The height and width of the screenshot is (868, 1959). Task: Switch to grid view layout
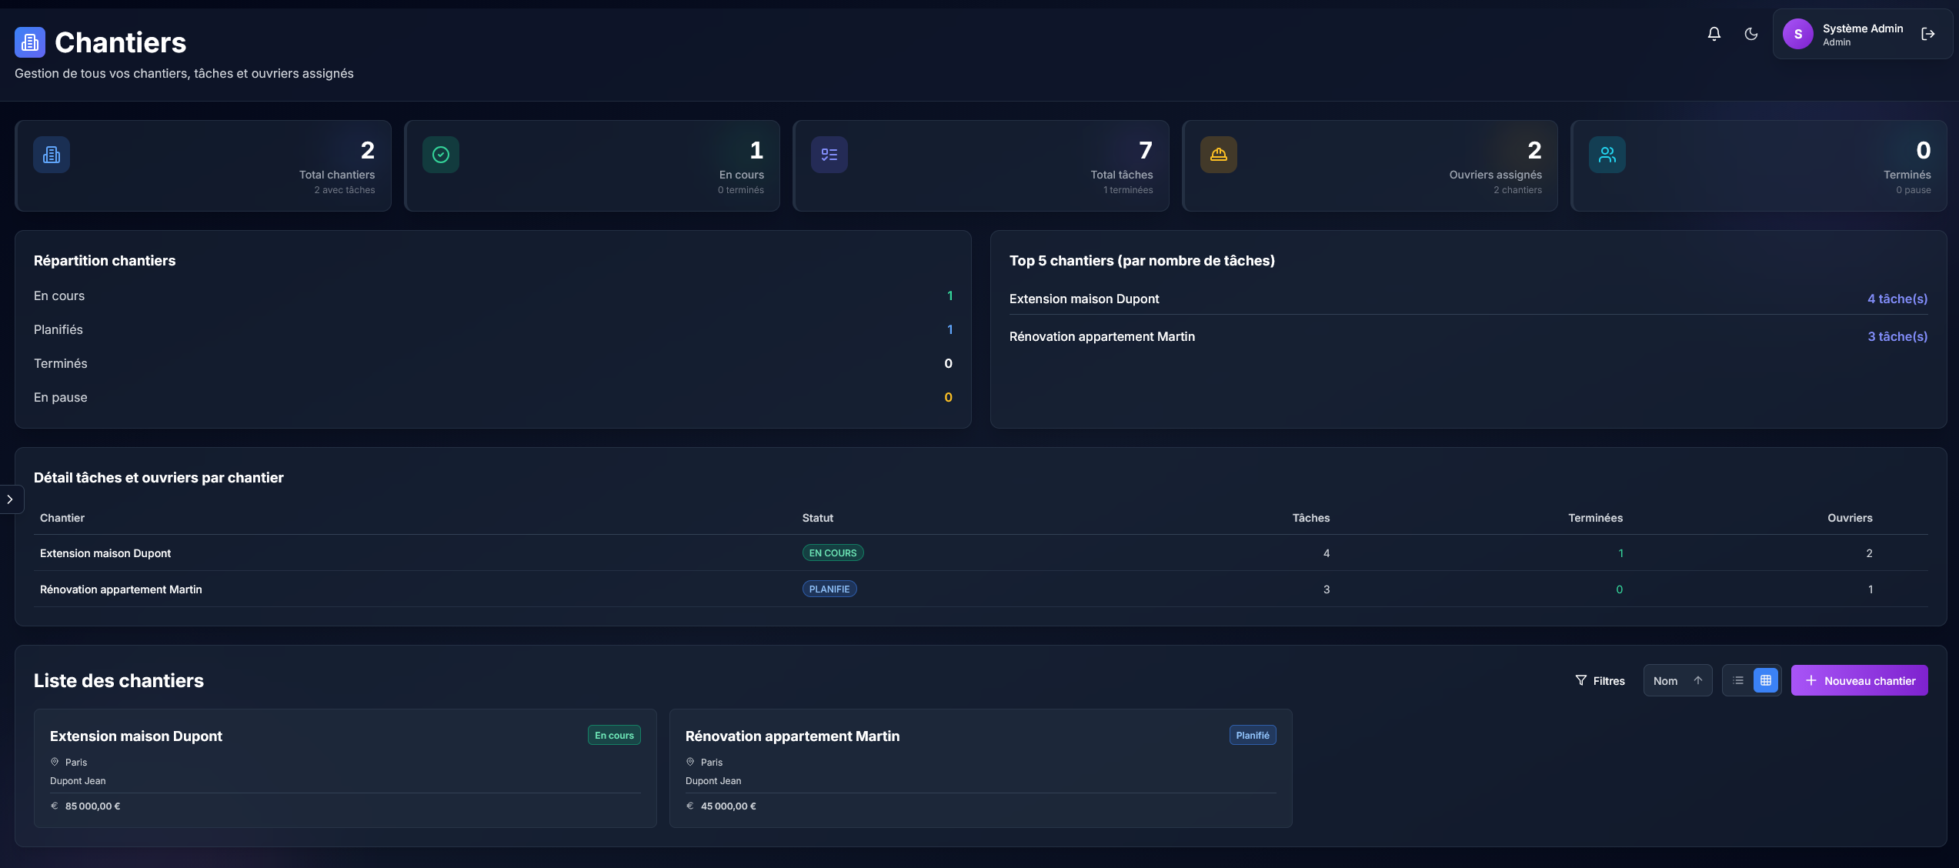(1766, 680)
